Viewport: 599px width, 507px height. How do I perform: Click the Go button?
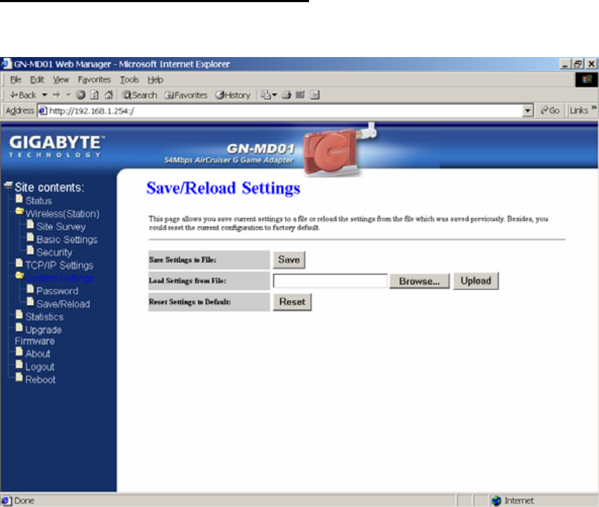click(x=550, y=111)
